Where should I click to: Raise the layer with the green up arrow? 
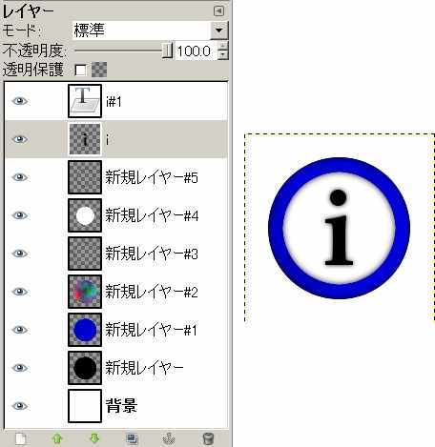[57, 438]
